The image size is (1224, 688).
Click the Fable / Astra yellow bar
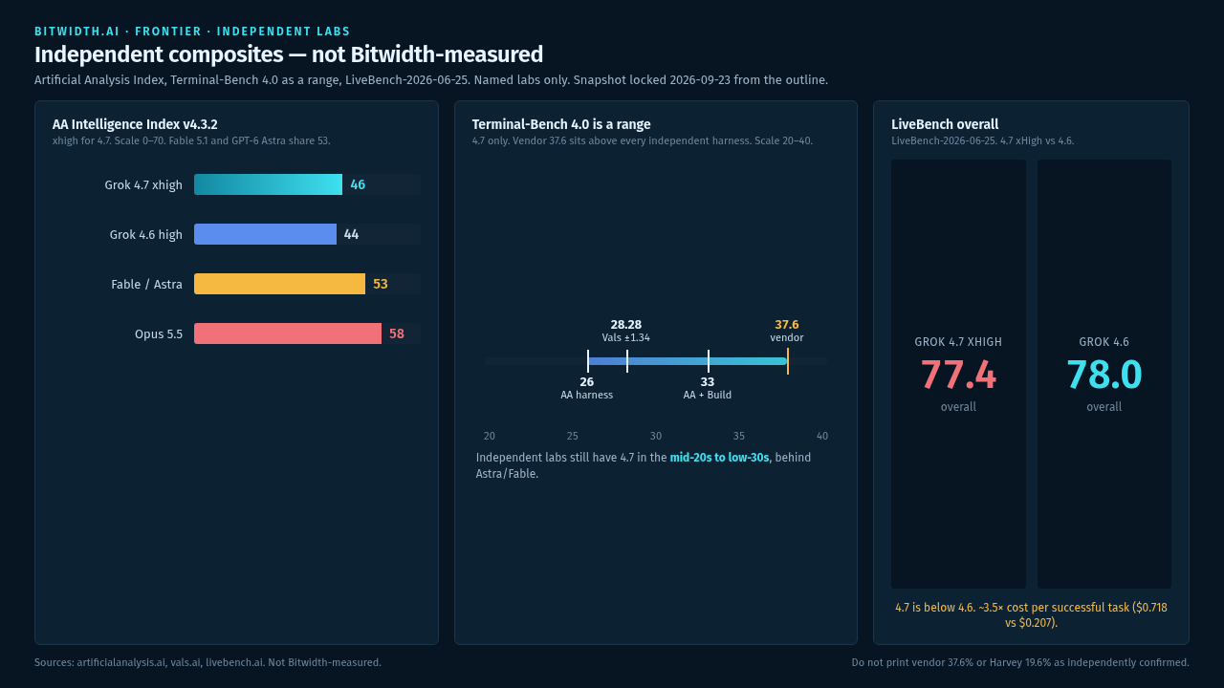[x=279, y=284]
